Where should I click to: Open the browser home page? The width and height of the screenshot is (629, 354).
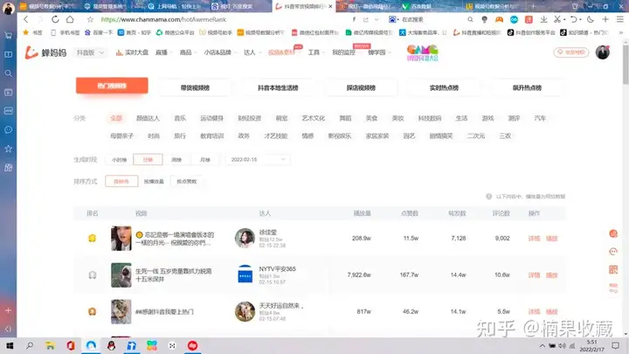(x=70, y=19)
